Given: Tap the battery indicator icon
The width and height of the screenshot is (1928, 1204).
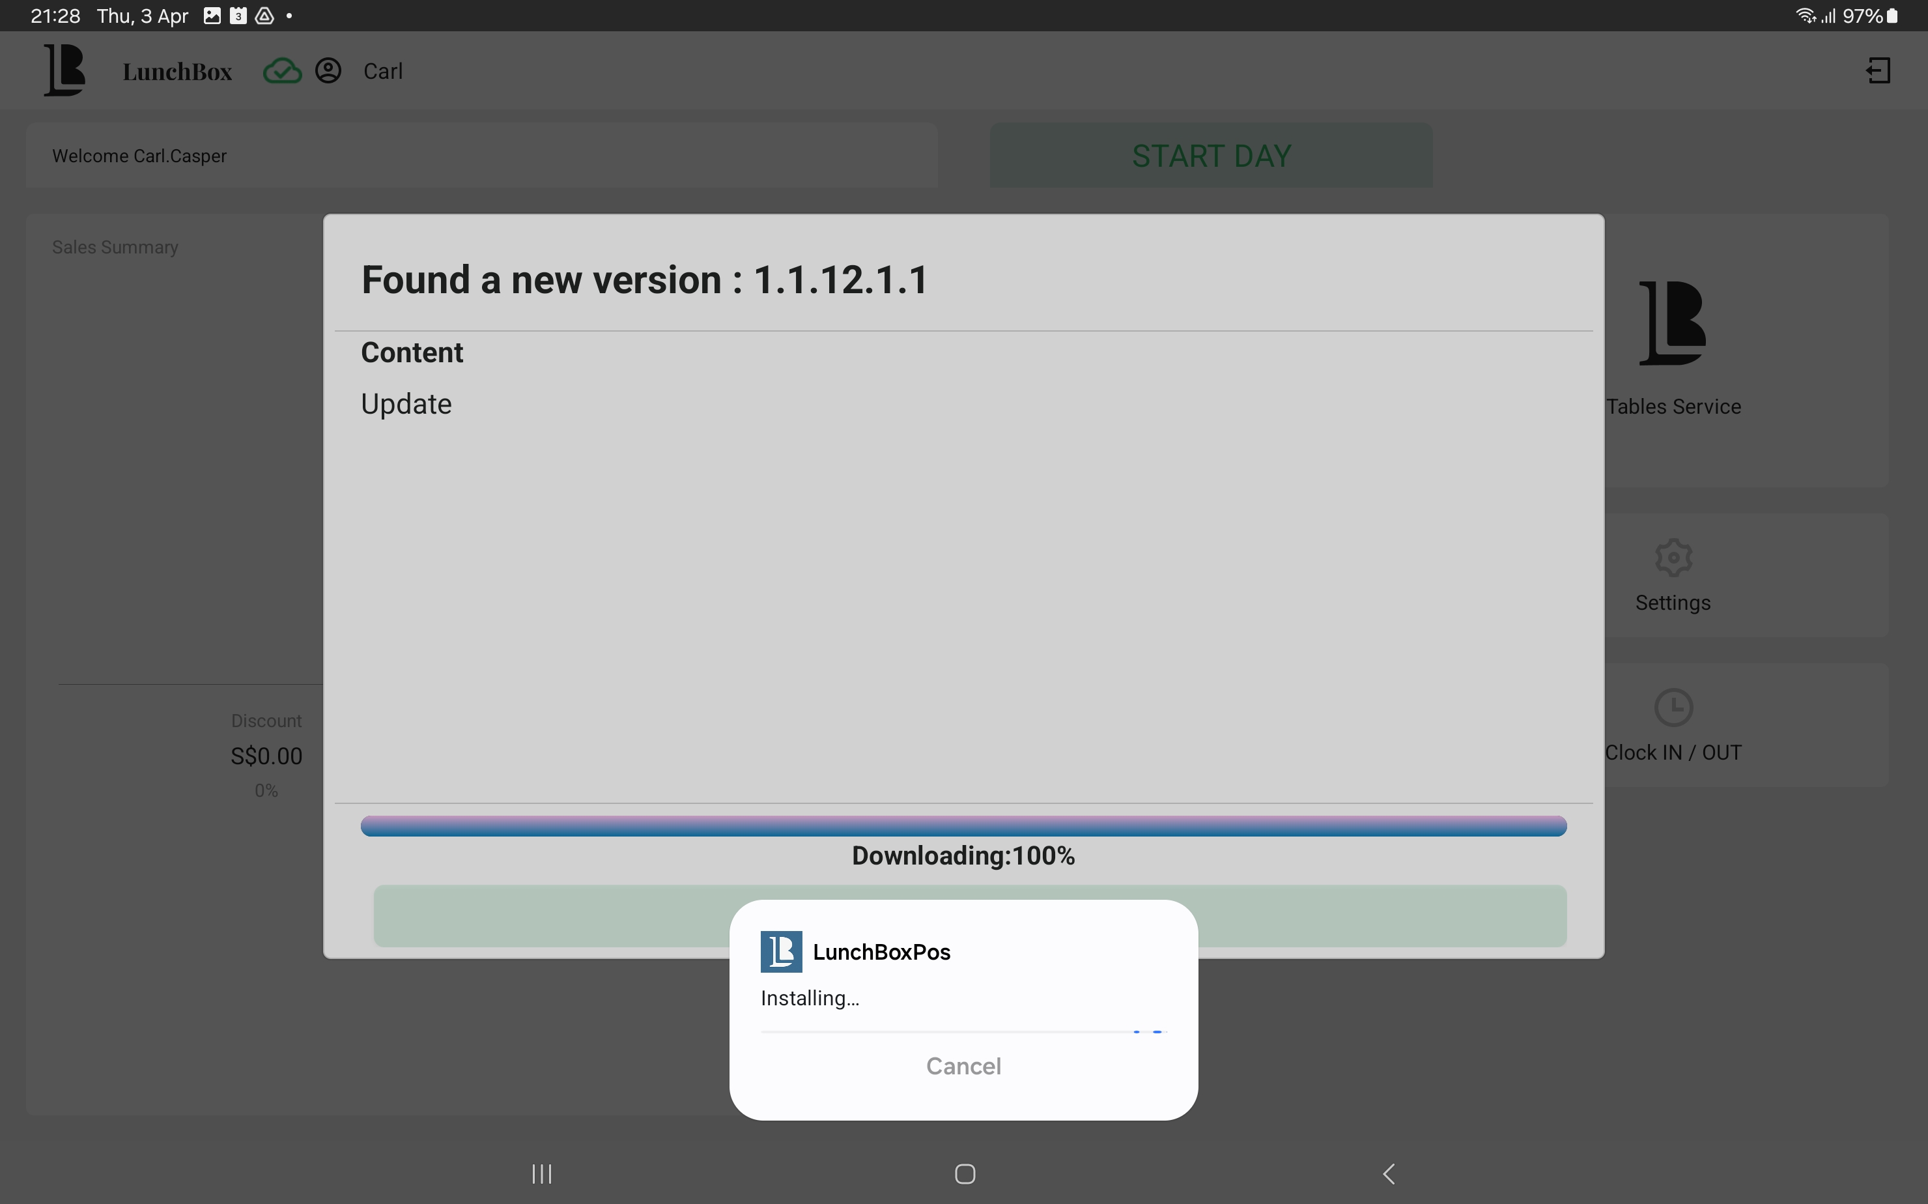Looking at the screenshot, I should tap(1892, 15).
